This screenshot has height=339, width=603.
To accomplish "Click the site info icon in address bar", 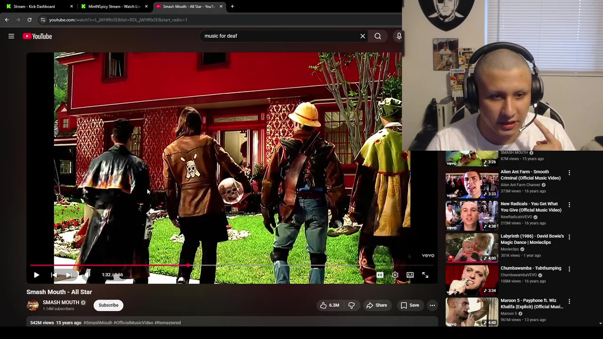I will point(43,20).
